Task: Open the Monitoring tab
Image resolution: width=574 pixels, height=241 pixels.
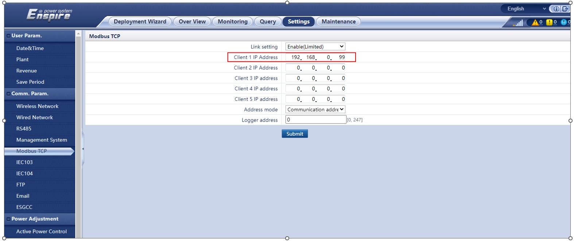Action: coord(233,21)
